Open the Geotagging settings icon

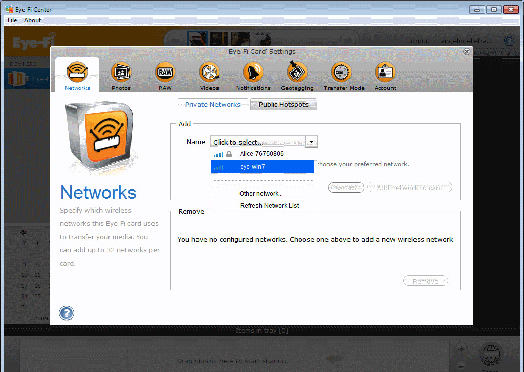click(x=297, y=72)
